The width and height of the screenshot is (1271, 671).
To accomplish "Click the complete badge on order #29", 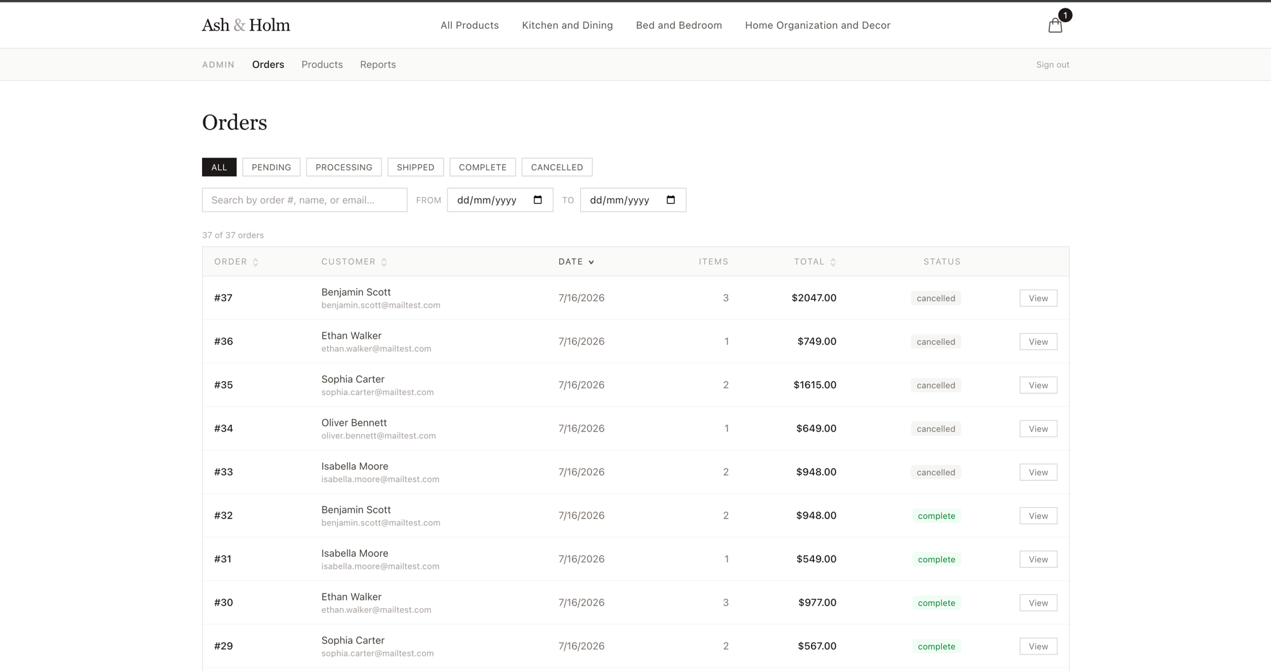I will [x=937, y=646].
